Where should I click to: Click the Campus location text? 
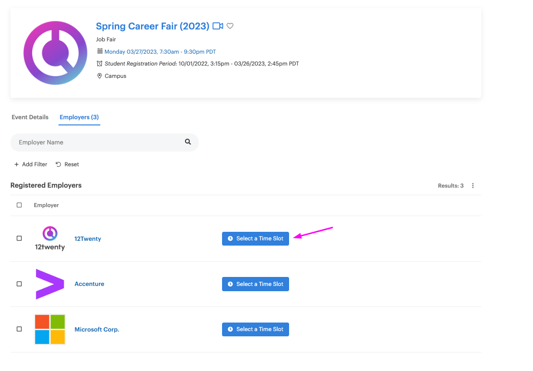coord(116,76)
